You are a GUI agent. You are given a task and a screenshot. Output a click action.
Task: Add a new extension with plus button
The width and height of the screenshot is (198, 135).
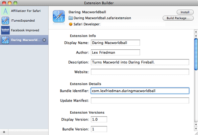(4, 132)
